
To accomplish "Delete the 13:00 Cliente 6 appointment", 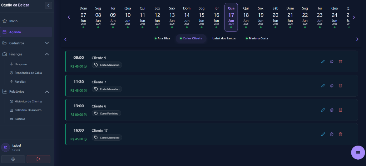I will (341, 110).
